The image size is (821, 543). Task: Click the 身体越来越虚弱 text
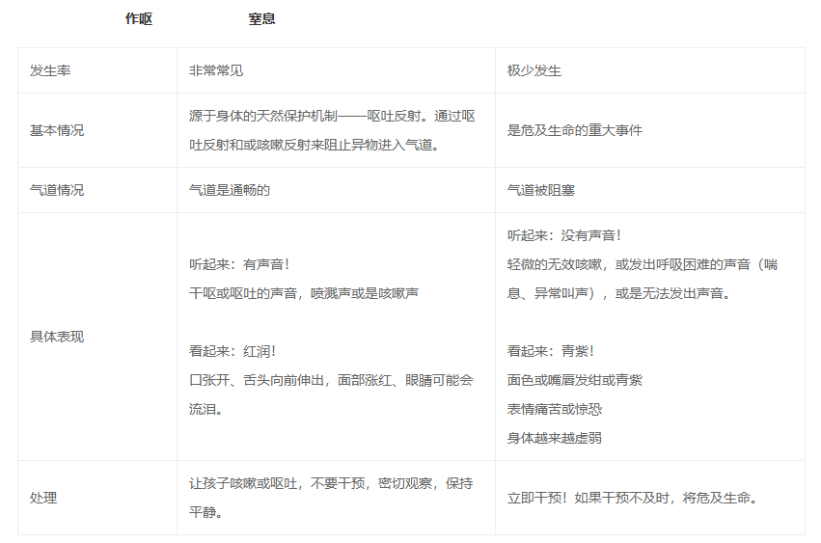[x=555, y=438]
